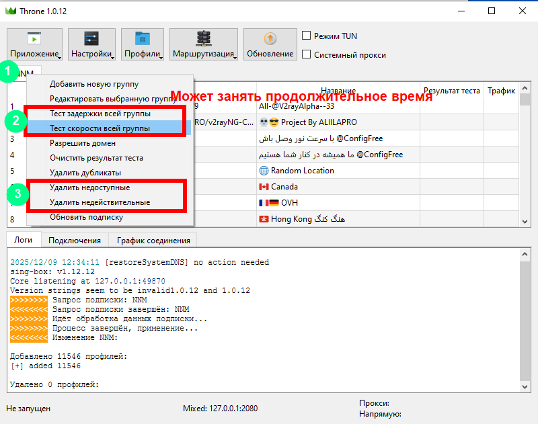Switch to the График соединения tab
The width and height of the screenshot is (538, 424).
(153, 240)
